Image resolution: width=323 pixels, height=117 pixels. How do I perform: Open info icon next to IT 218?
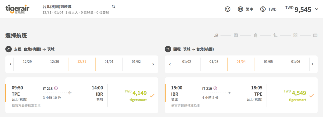[x=56, y=88]
